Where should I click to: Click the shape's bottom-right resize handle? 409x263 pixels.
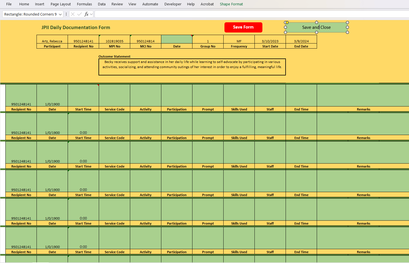347,32
